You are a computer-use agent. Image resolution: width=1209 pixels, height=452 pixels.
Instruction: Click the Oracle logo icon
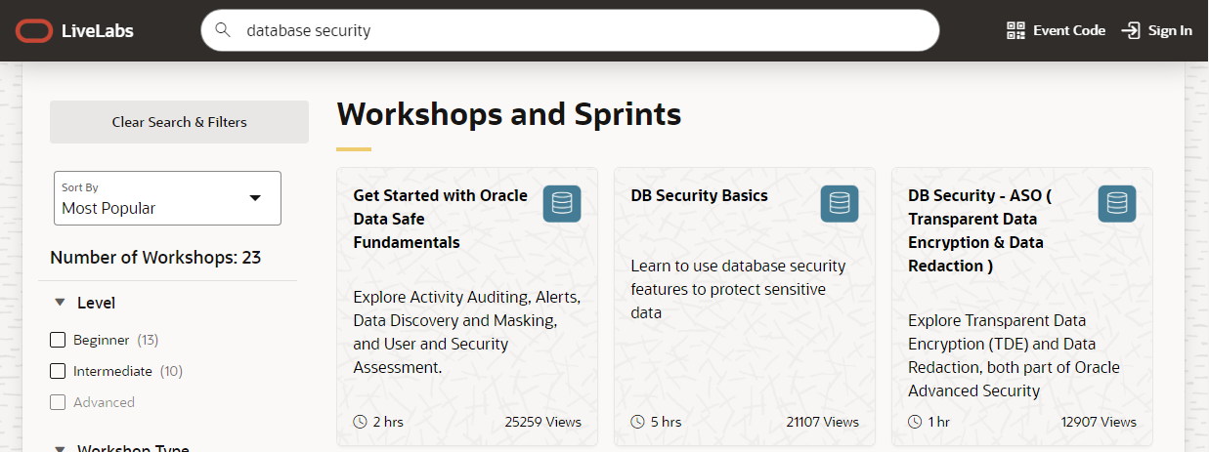(33, 30)
